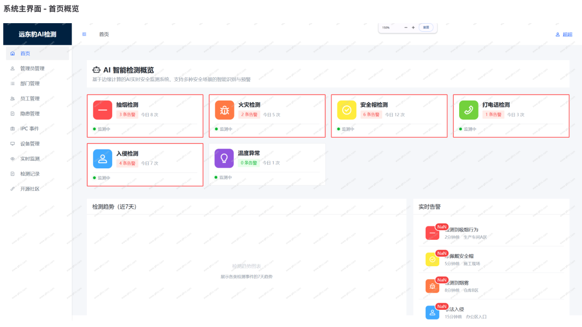The height and width of the screenshot is (327, 582).
Task: Open 检测记录 in the sidebar
Action: point(30,174)
